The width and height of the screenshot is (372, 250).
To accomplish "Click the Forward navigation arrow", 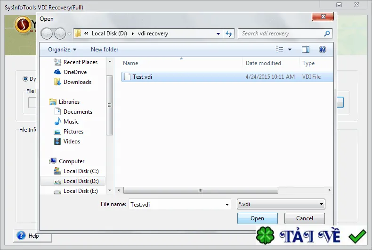I will click(x=60, y=34).
